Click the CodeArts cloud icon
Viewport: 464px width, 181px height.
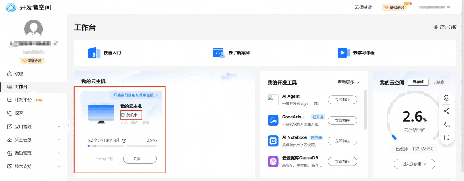(x=273, y=120)
